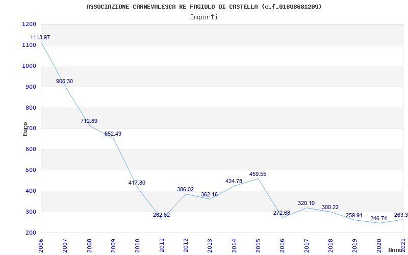Click x-axis year 2006
Screen dimensions: 408x255
(41, 246)
